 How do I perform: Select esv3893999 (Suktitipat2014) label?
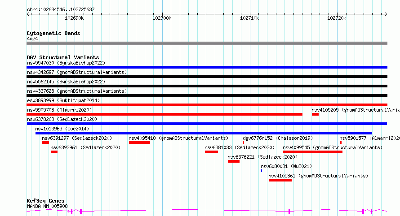[x=63, y=100]
